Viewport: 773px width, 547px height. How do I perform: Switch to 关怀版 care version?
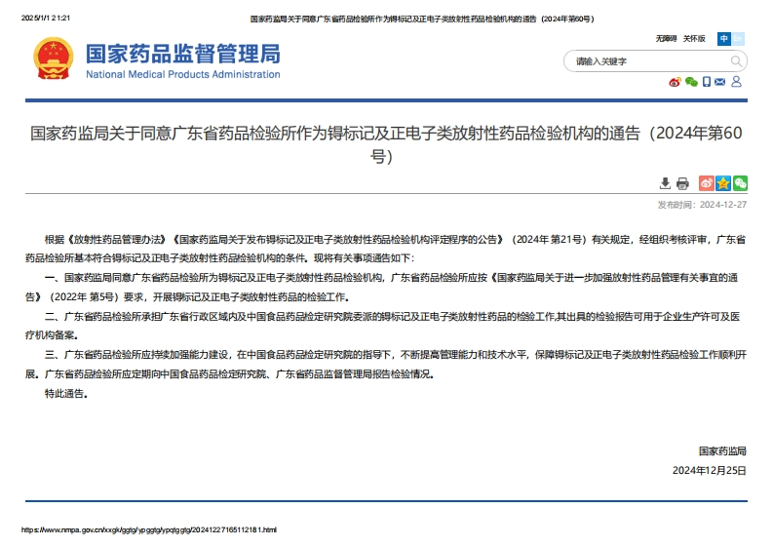tap(694, 39)
